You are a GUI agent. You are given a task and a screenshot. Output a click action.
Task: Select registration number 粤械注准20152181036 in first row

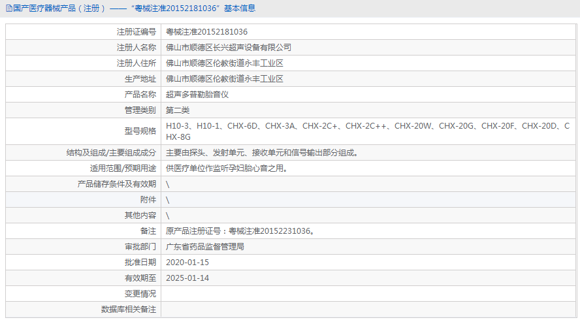coord(206,32)
